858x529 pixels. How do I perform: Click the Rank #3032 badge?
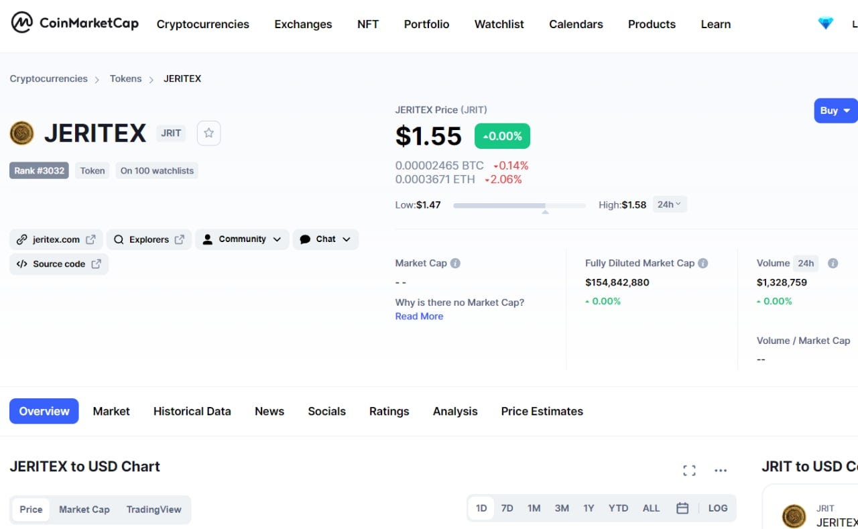click(x=40, y=170)
